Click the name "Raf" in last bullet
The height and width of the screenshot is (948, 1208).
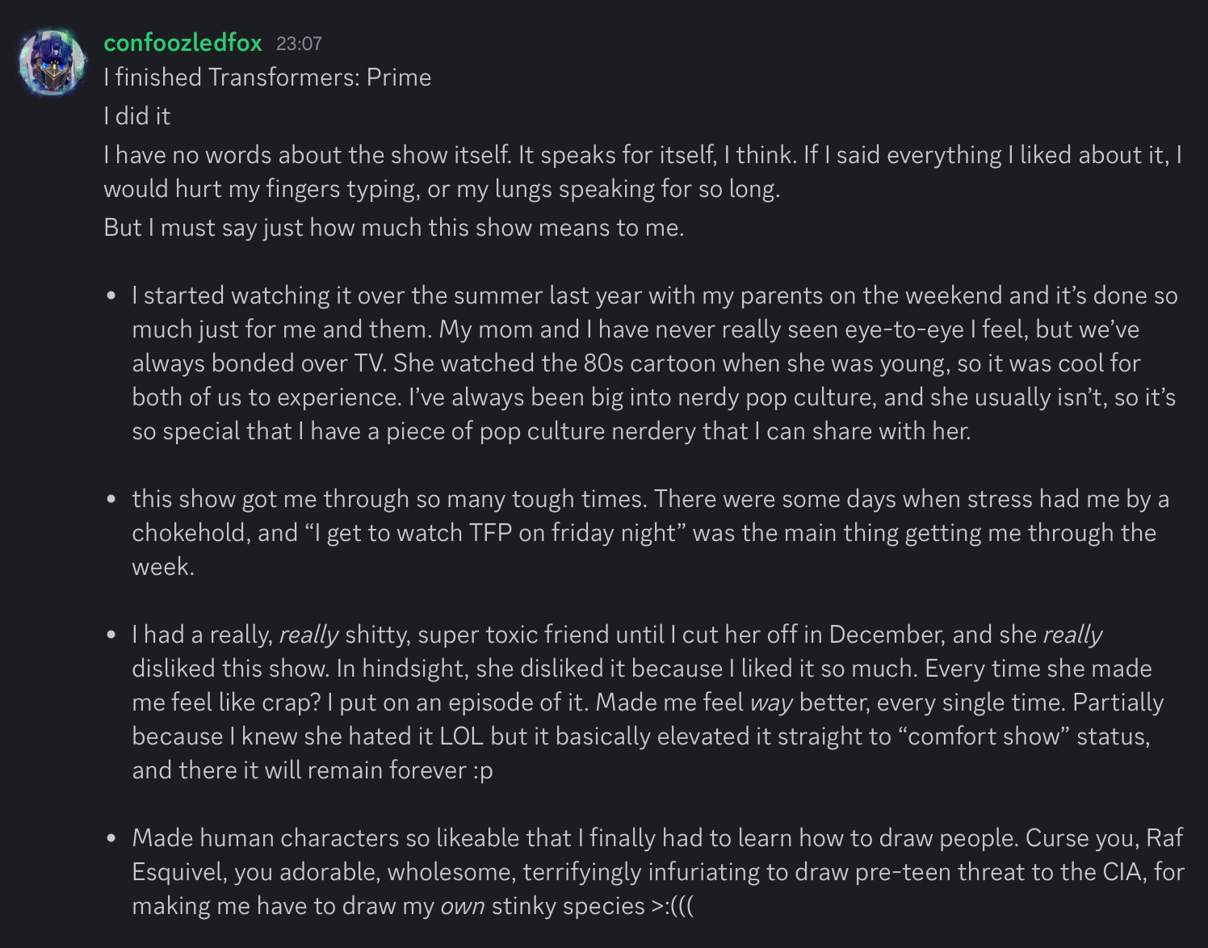click(1164, 838)
